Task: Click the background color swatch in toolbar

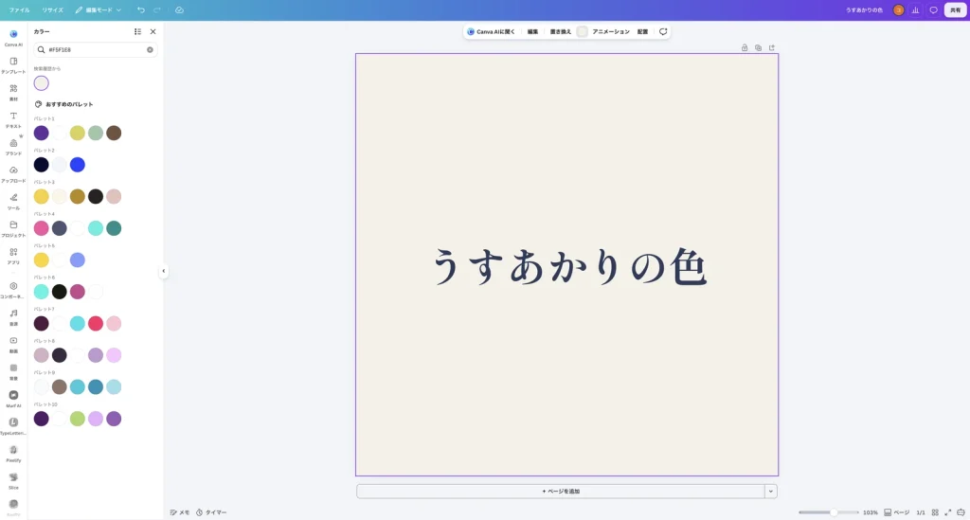Action: click(x=583, y=31)
